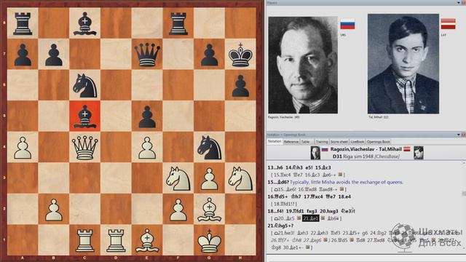Select the black pawn on g7
The height and width of the screenshot is (262, 466).
pyautogui.click(x=210, y=55)
